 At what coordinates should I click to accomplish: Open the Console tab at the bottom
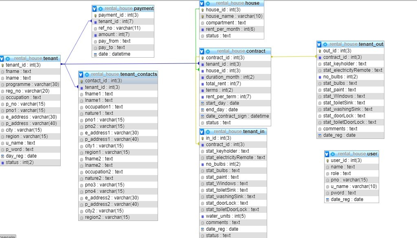7,236
